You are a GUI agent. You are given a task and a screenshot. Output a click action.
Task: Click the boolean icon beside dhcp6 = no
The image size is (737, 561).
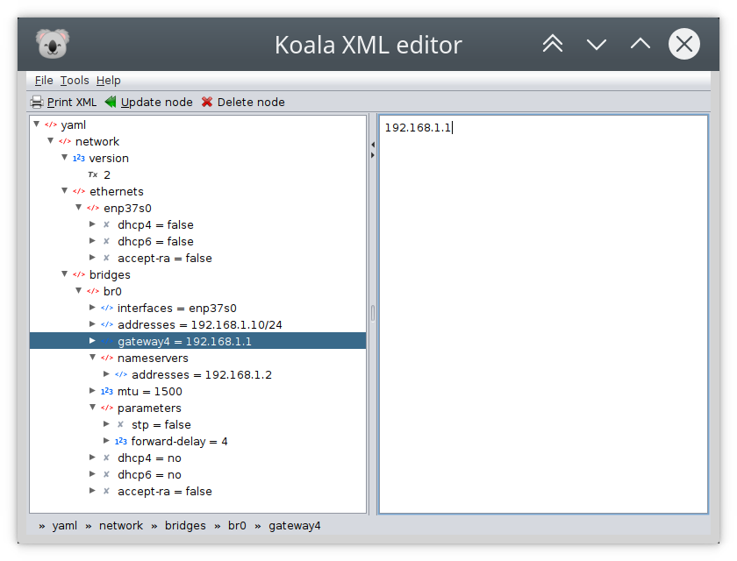pyautogui.click(x=107, y=474)
